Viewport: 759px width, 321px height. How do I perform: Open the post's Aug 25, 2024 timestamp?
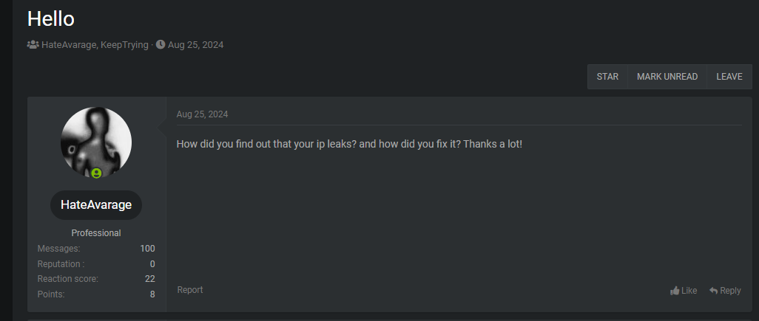[x=202, y=114]
